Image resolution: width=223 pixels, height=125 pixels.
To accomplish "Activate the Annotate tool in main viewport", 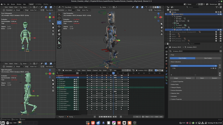I will 59,39.
